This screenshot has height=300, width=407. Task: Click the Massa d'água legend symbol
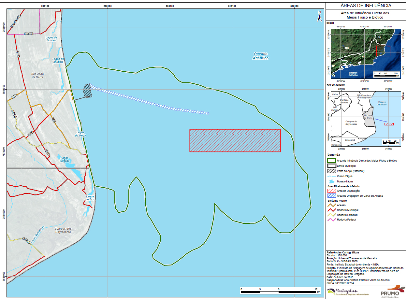pos(331,181)
